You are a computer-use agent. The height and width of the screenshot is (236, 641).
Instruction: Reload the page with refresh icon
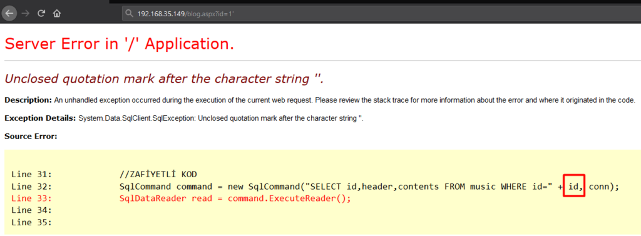click(x=41, y=14)
